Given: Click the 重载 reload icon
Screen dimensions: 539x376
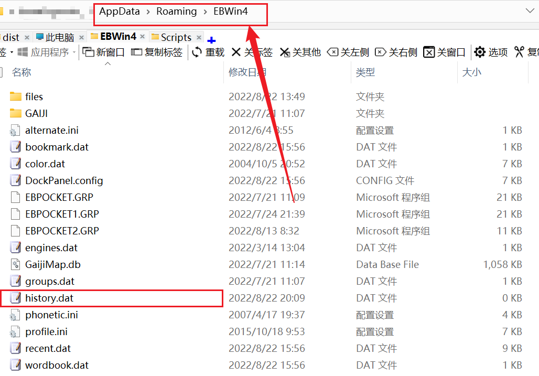Looking at the screenshot, I should coord(197,52).
